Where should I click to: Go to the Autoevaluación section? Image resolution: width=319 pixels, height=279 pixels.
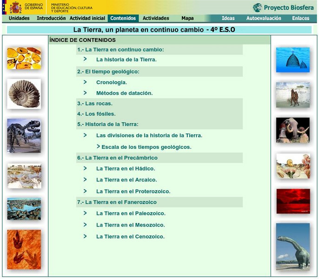tap(264, 18)
